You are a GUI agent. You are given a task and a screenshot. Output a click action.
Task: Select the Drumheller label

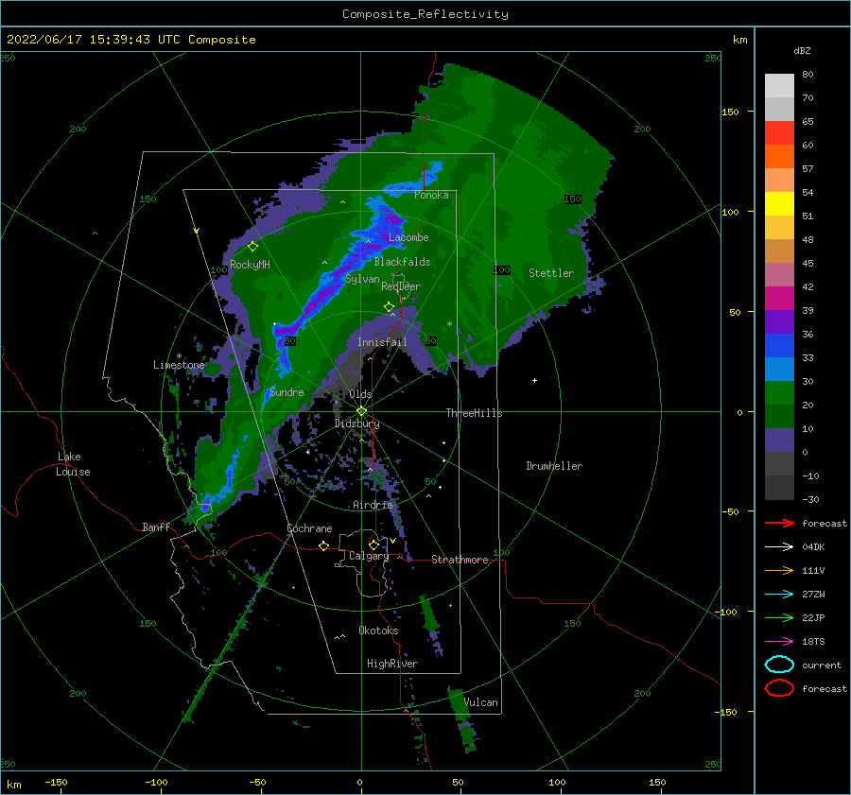point(554,466)
